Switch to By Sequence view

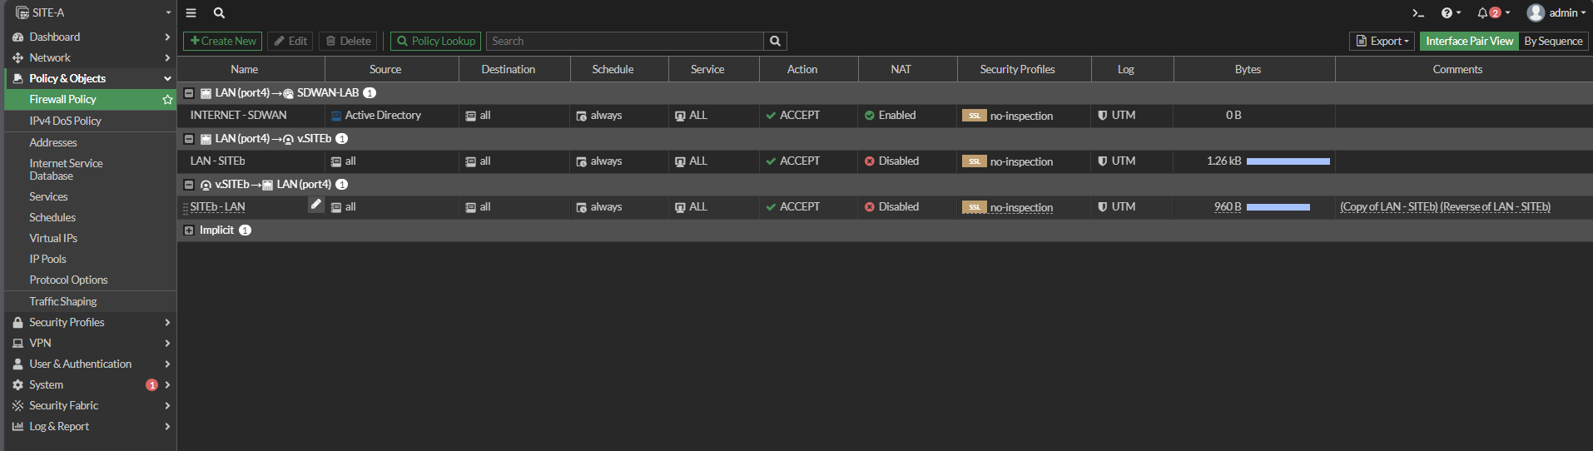click(x=1553, y=42)
